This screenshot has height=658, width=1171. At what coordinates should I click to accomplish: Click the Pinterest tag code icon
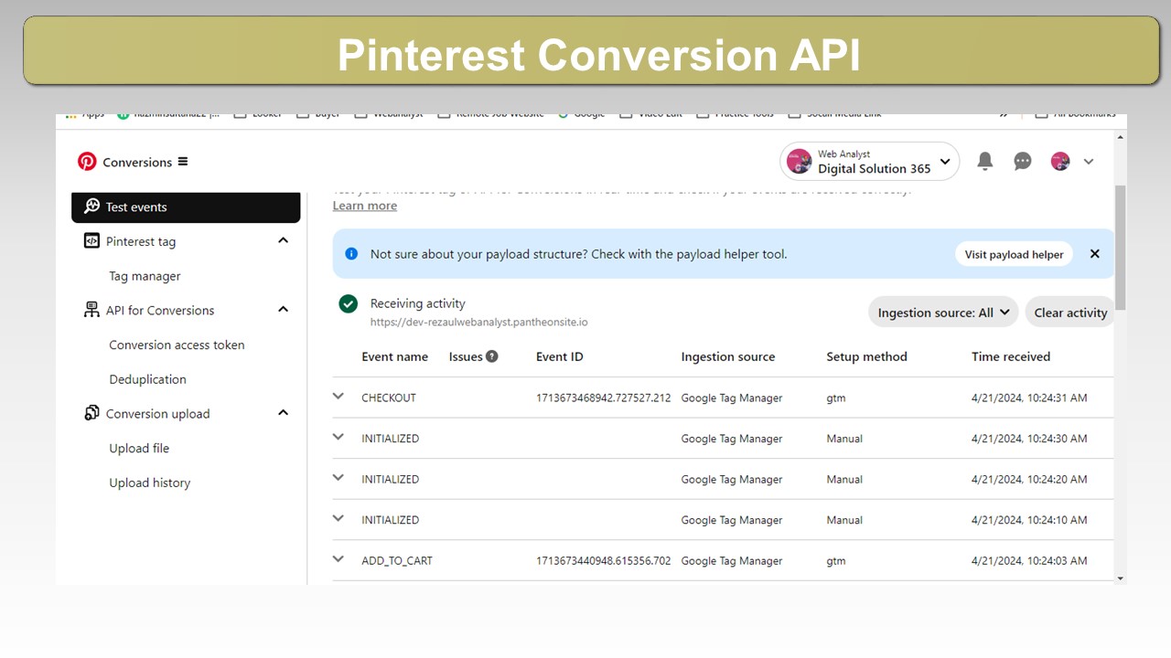[91, 241]
